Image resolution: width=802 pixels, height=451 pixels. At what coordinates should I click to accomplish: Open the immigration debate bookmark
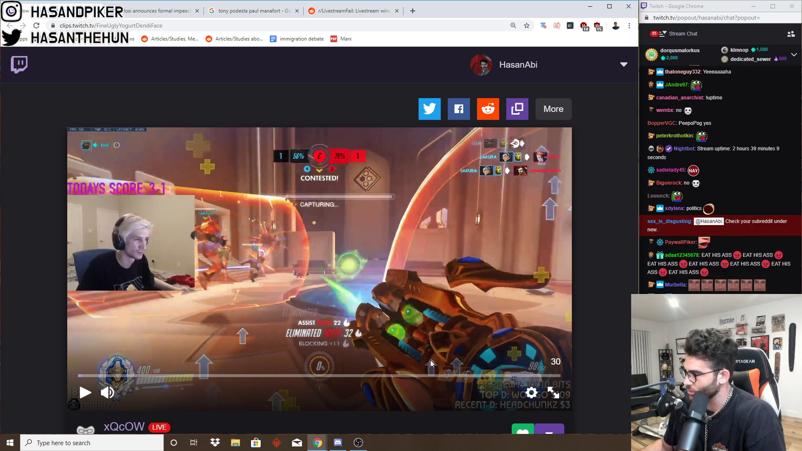(297, 39)
